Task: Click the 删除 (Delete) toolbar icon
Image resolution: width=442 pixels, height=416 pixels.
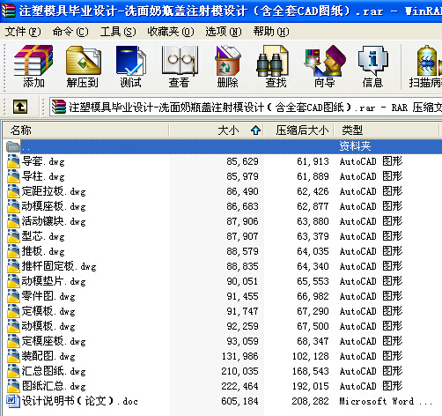Action: (x=228, y=60)
